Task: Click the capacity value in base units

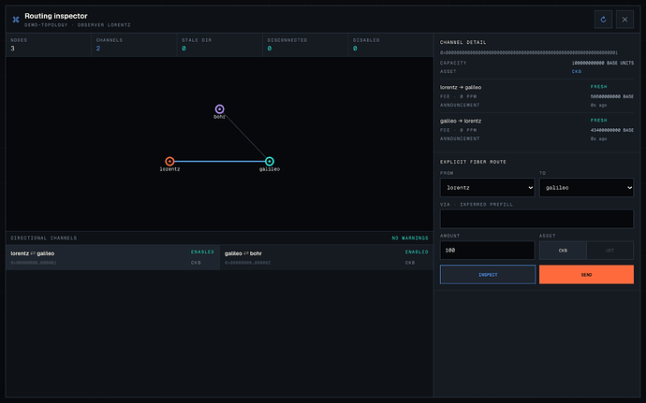Action: click(x=603, y=63)
